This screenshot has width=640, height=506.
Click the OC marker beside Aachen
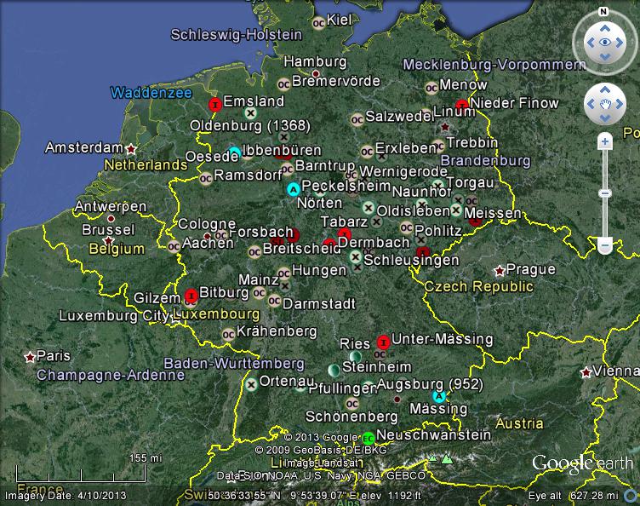coord(174,247)
